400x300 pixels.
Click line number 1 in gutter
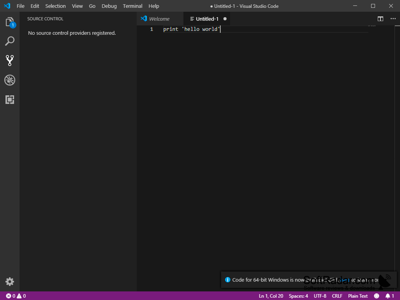pyautogui.click(x=152, y=29)
